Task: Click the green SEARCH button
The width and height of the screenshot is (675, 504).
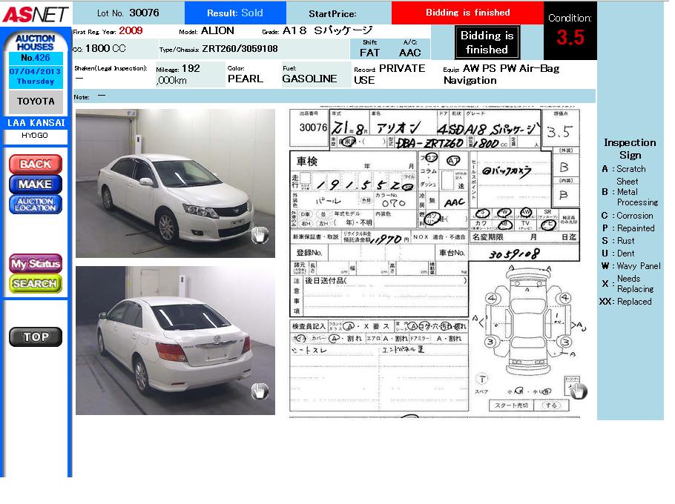Action: (x=36, y=283)
